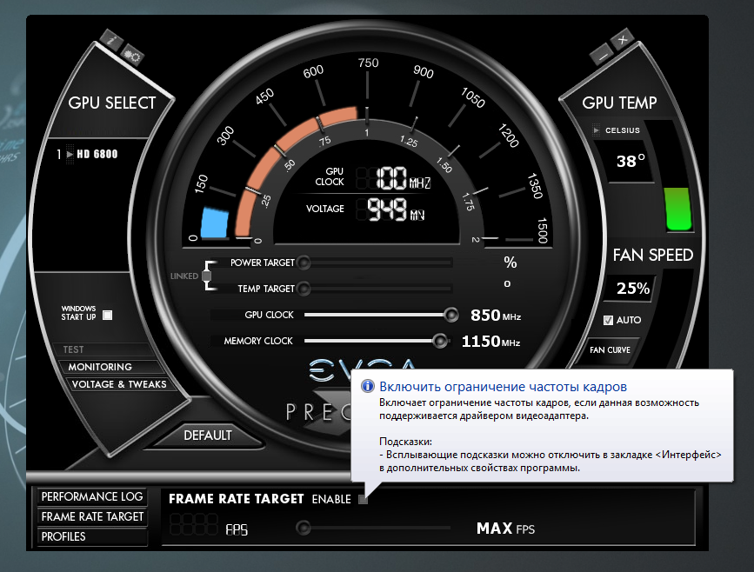The width and height of the screenshot is (754, 572).
Task: Open settings via the gear icon
Action: (x=131, y=56)
